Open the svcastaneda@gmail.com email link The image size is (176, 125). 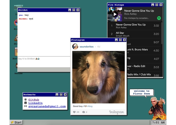(47, 106)
